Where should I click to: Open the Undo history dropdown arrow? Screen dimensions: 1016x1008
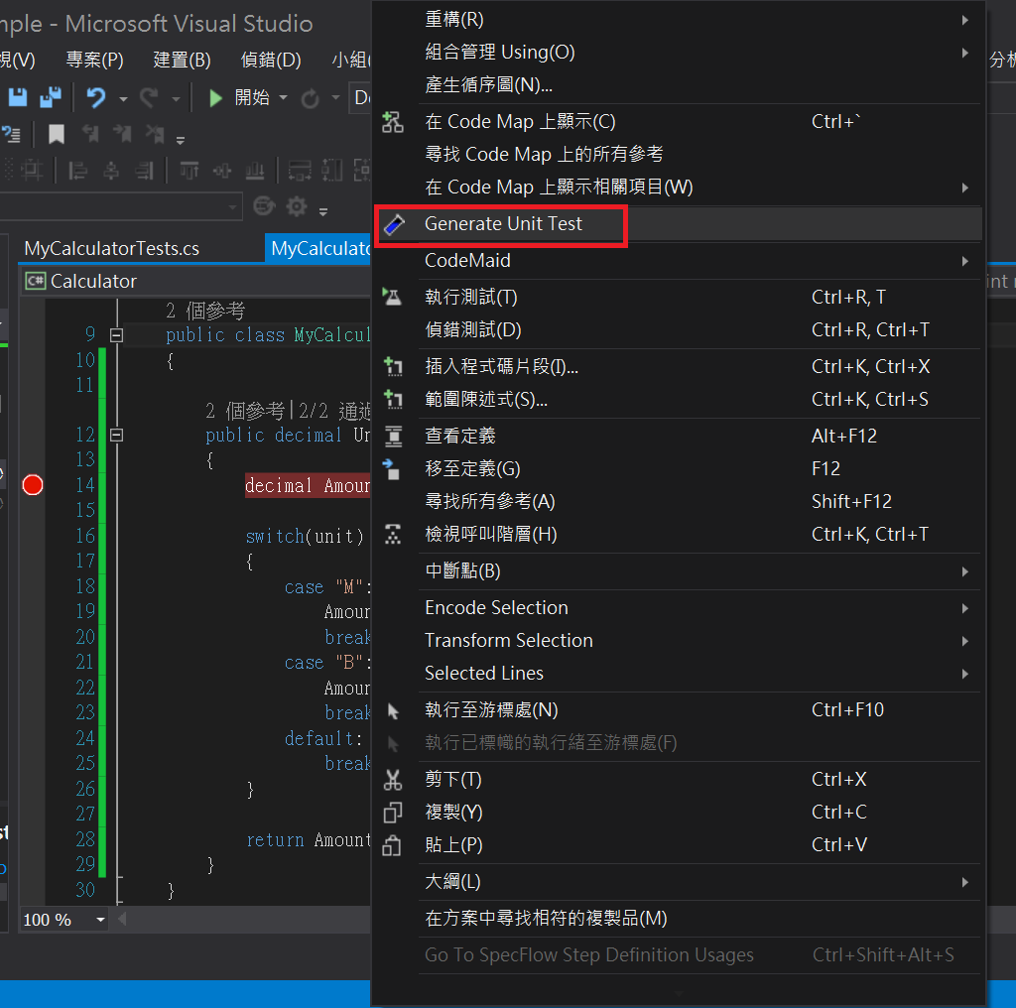pos(123,99)
